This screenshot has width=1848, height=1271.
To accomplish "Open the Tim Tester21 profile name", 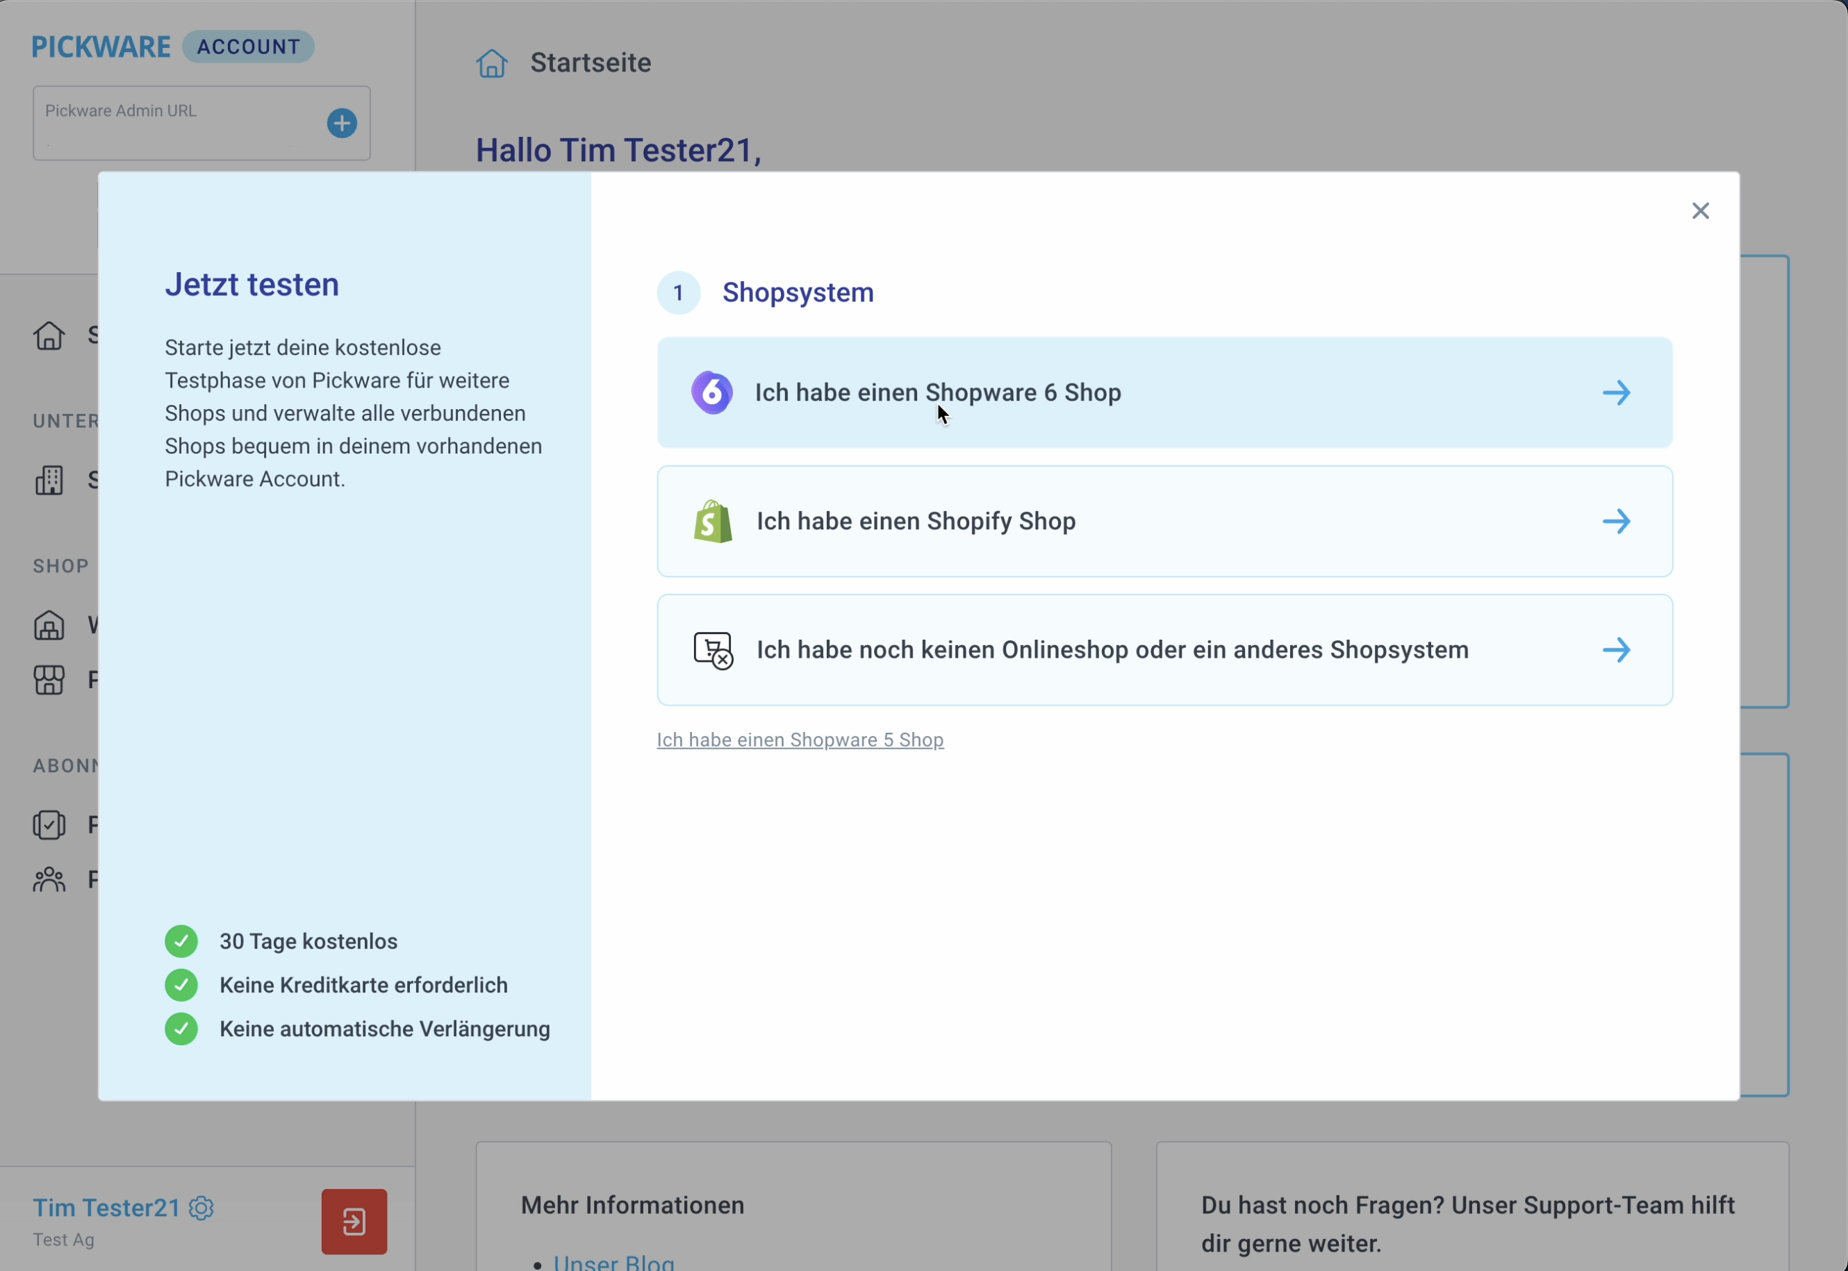I will click(x=106, y=1207).
